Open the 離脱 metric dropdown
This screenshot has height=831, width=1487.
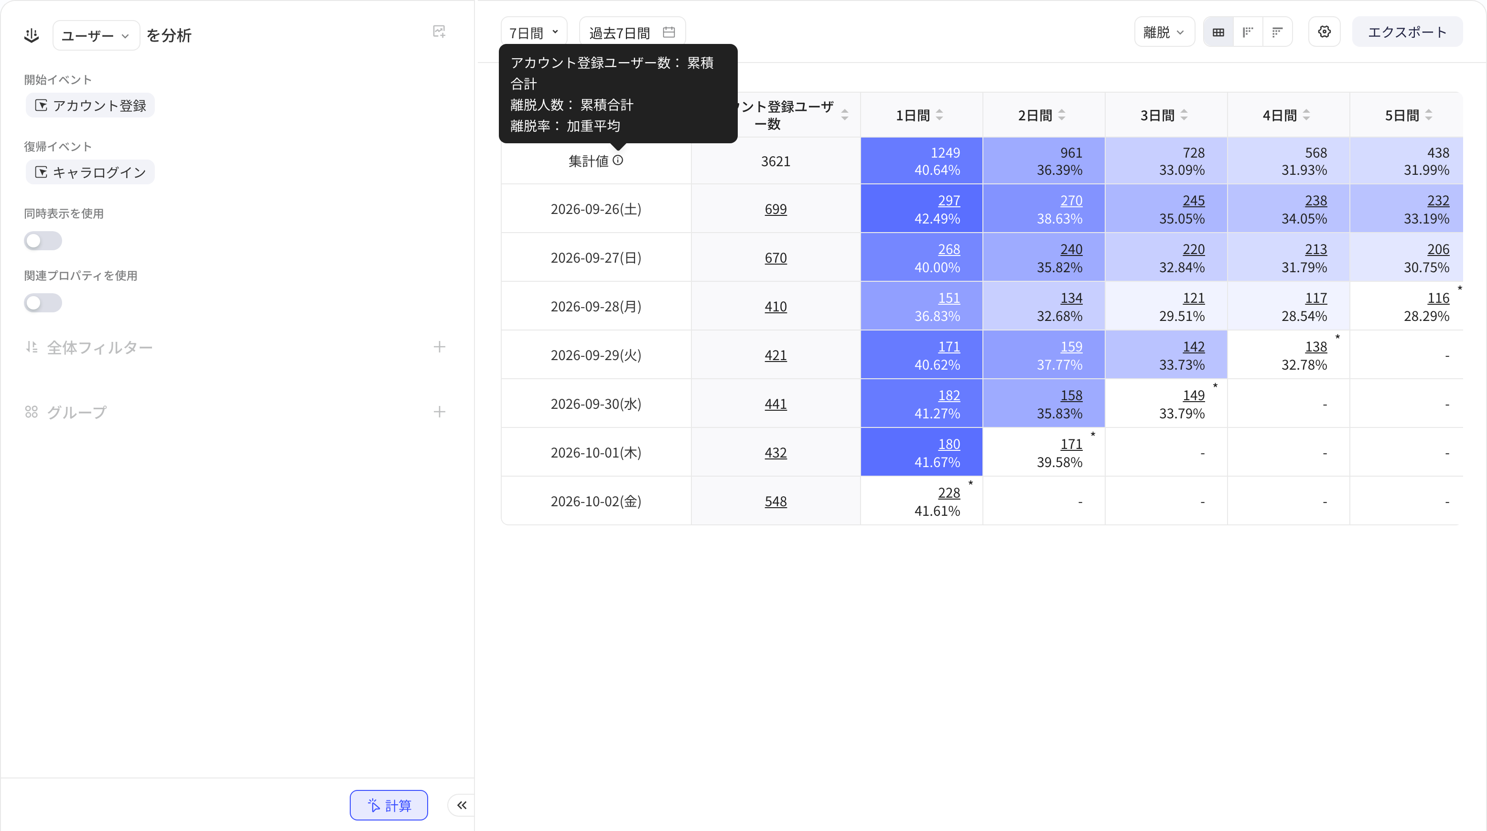1164,32
